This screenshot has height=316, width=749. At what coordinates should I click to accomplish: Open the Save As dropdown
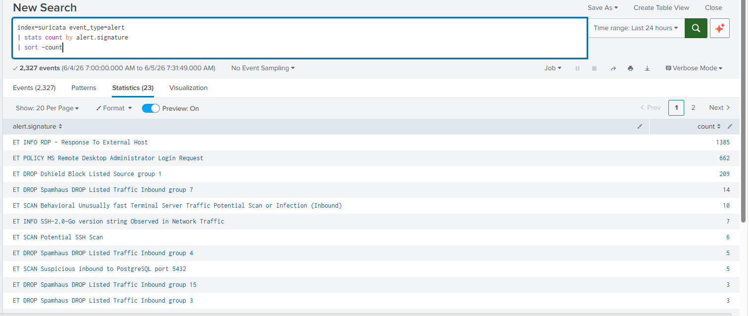(603, 7)
